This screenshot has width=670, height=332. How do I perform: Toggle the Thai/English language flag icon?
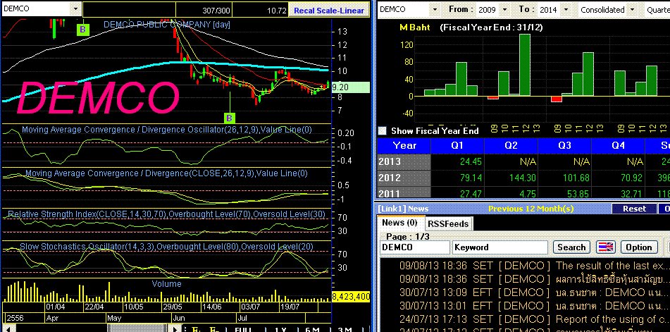(605, 247)
